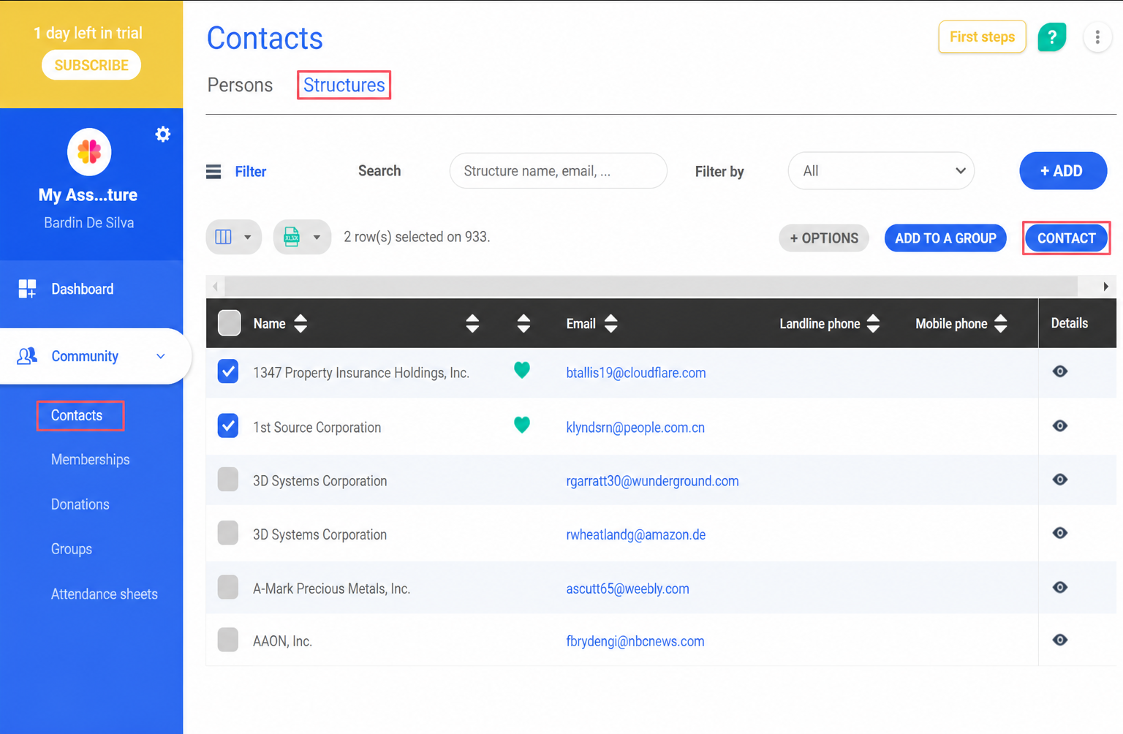Open the Filter link
Screen dimensions: 1123x734
click(251, 172)
